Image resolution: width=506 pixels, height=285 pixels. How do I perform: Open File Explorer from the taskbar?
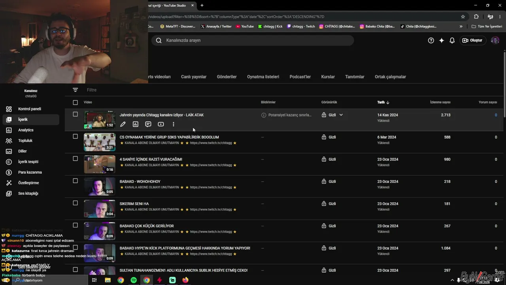tap(108, 280)
